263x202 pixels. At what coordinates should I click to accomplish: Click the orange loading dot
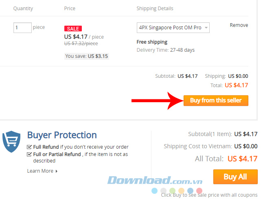click(182, 191)
